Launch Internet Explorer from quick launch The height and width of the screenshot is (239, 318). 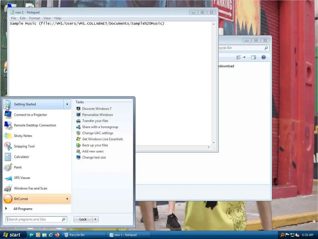point(51,235)
